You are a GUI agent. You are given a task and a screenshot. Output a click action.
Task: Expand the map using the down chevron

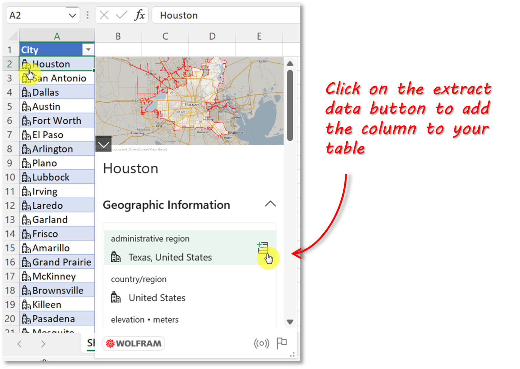coord(103,144)
